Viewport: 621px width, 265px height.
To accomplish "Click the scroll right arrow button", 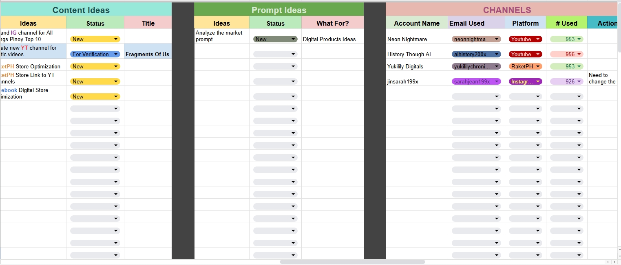I will click(x=614, y=262).
